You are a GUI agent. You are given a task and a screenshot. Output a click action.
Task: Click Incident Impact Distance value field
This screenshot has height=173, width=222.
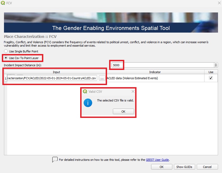[163, 65]
